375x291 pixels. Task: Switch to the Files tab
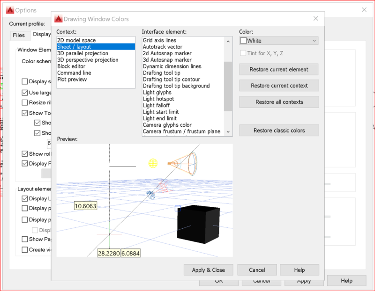[19, 35]
